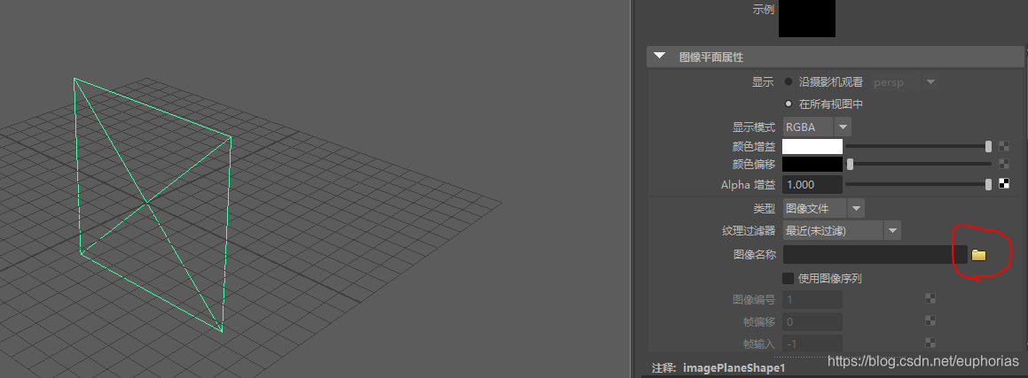
Task: Click the black 示例 sample thumbnail
Action: point(807,19)
